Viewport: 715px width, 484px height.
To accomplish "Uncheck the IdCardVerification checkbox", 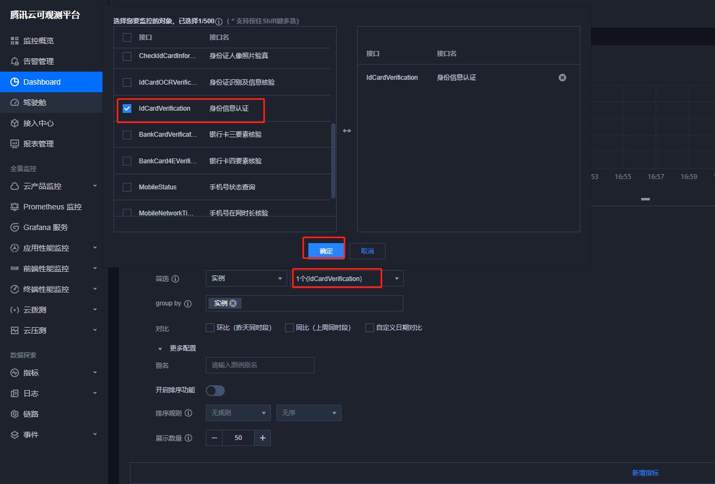I will coord(127,109).
